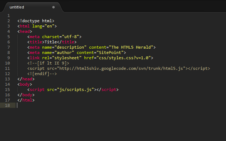The image size is (226, 141).
Task: Select the untitled tab
Action: (32, 7)
